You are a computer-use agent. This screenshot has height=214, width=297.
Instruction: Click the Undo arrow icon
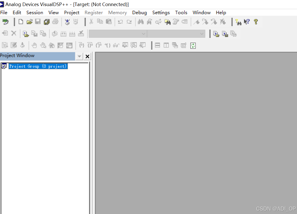pos(120,22)
